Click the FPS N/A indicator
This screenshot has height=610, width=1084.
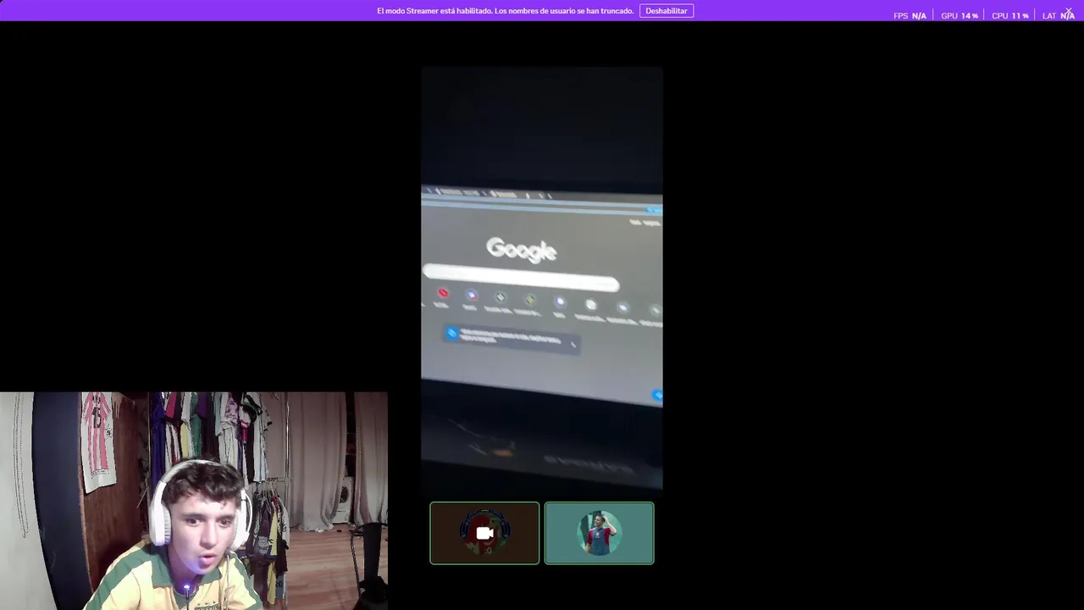[x=910, y=16]
